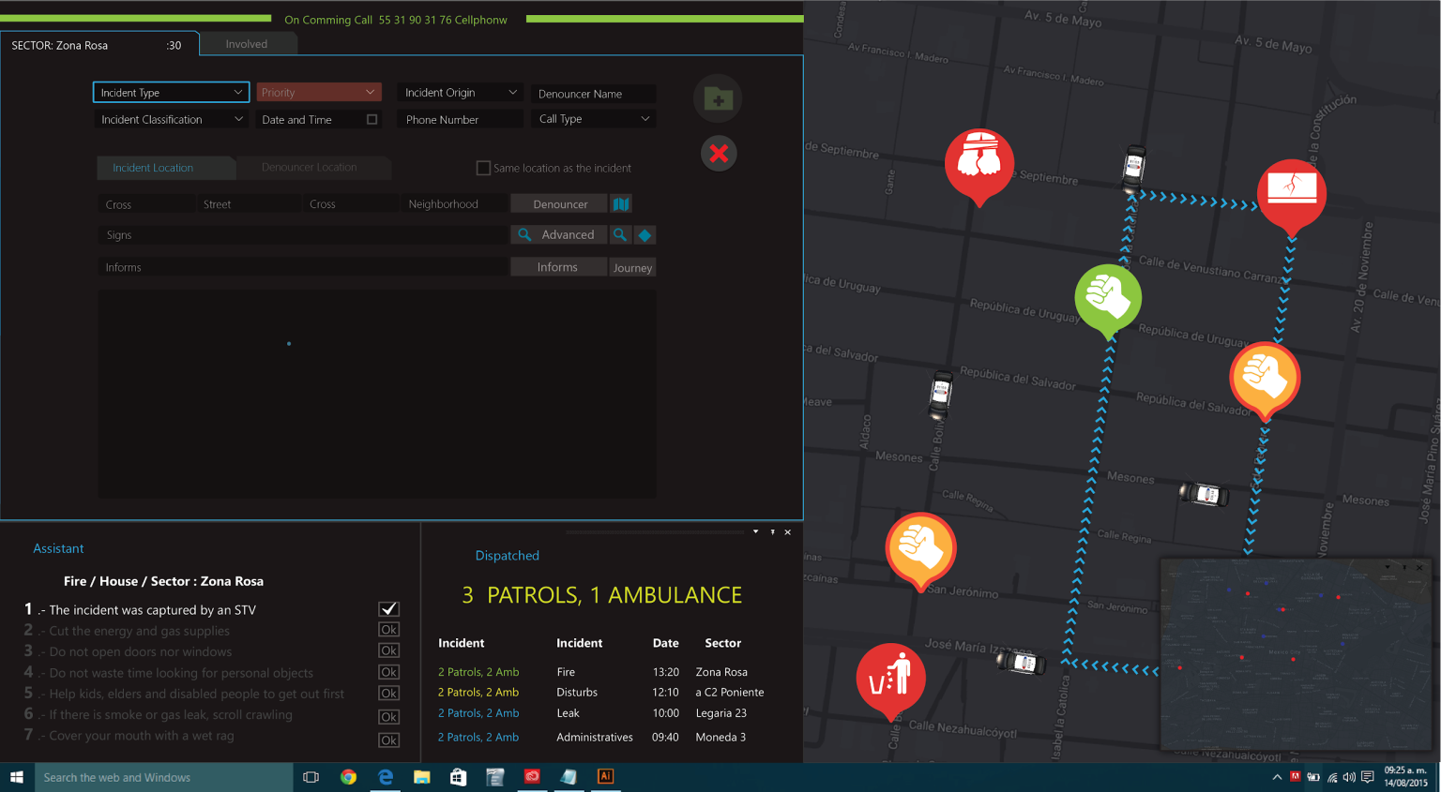Expand the Call Type dropdown
1441x792 pixels.
(x=594, y=119)
